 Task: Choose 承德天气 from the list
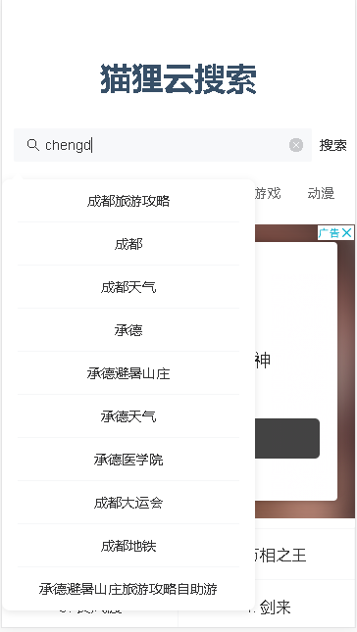[128, 416]
